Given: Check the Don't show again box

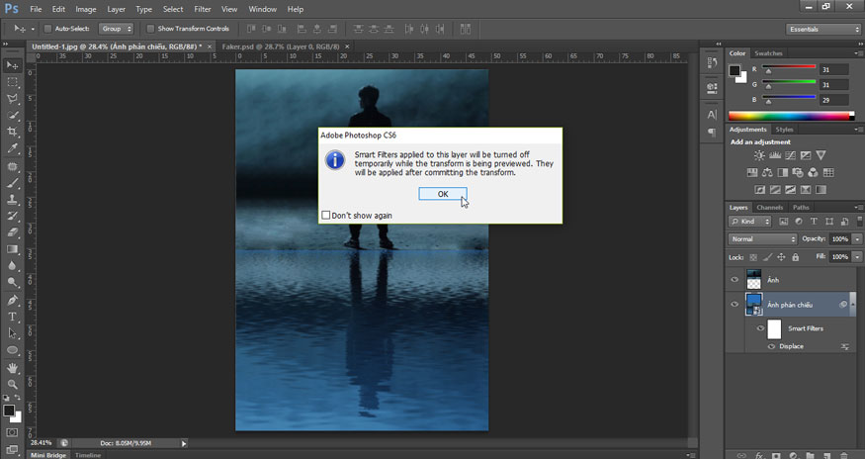Looking at the screenshot, I should click(326, 215).
